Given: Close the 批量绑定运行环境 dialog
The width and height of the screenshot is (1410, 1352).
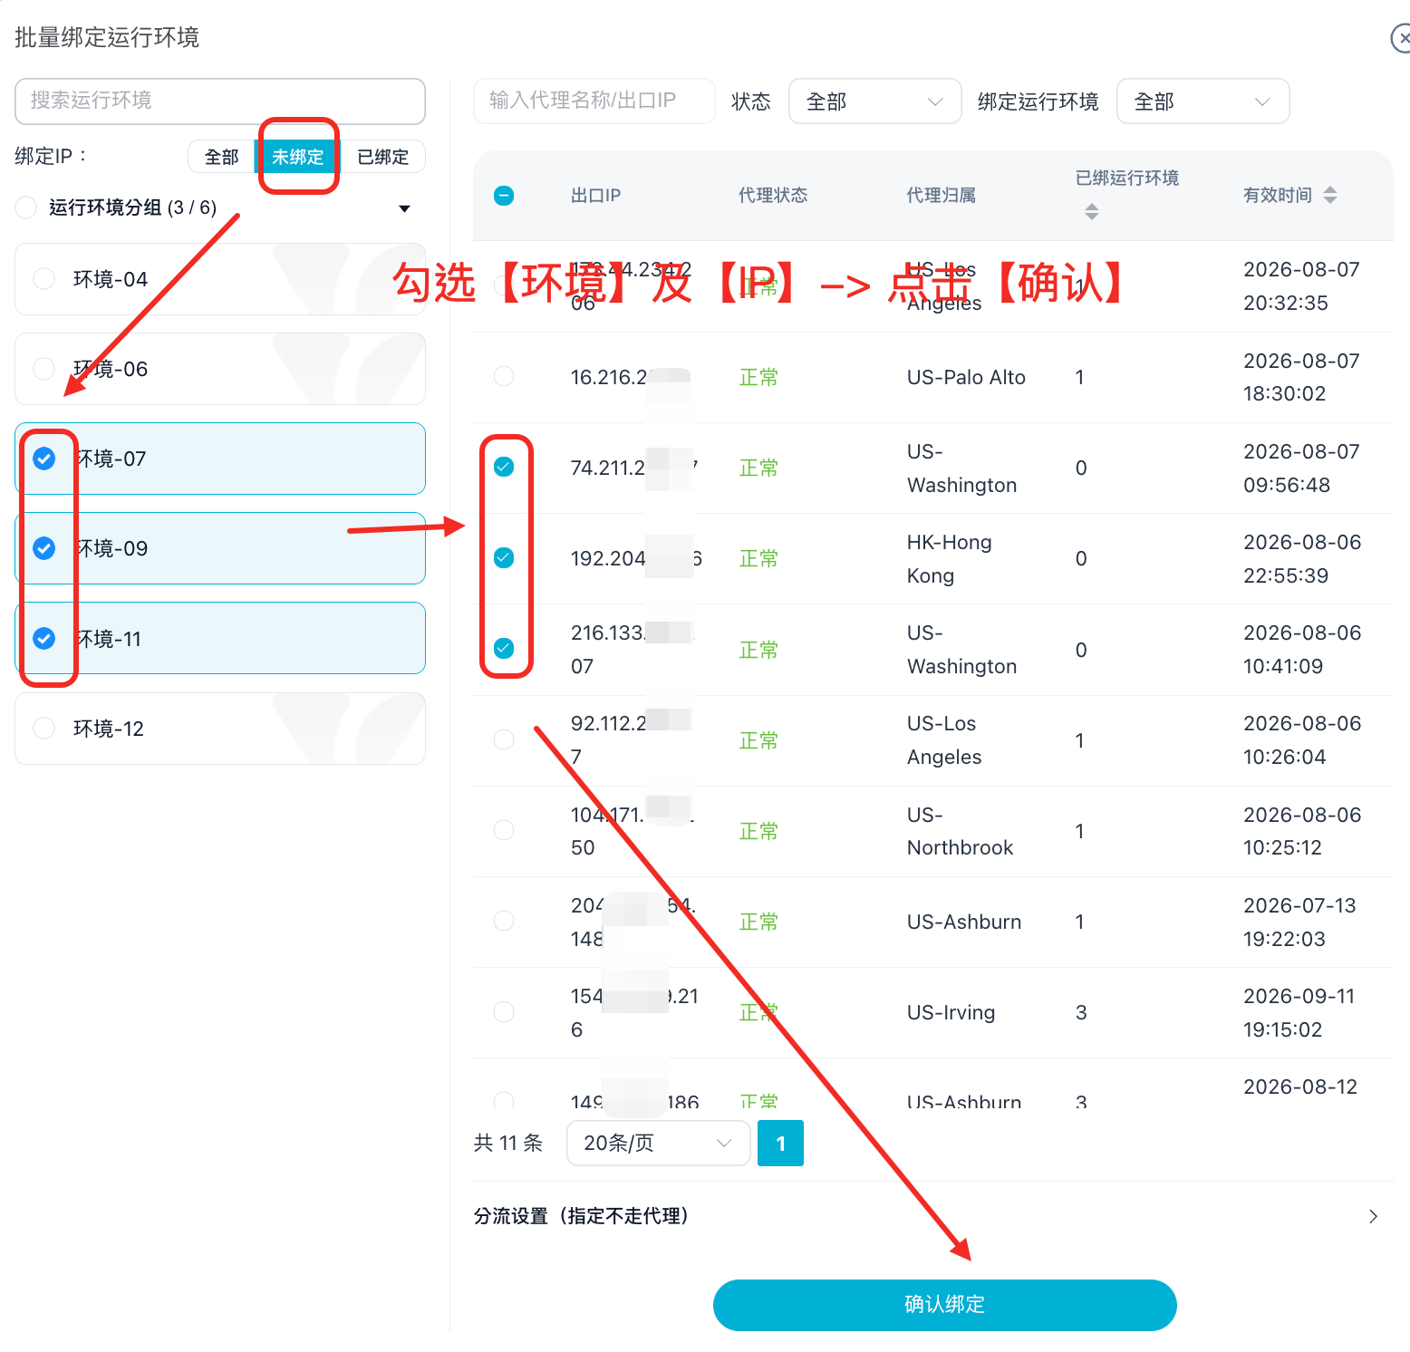Looking at the screenshot, I should click(1401, 38).
